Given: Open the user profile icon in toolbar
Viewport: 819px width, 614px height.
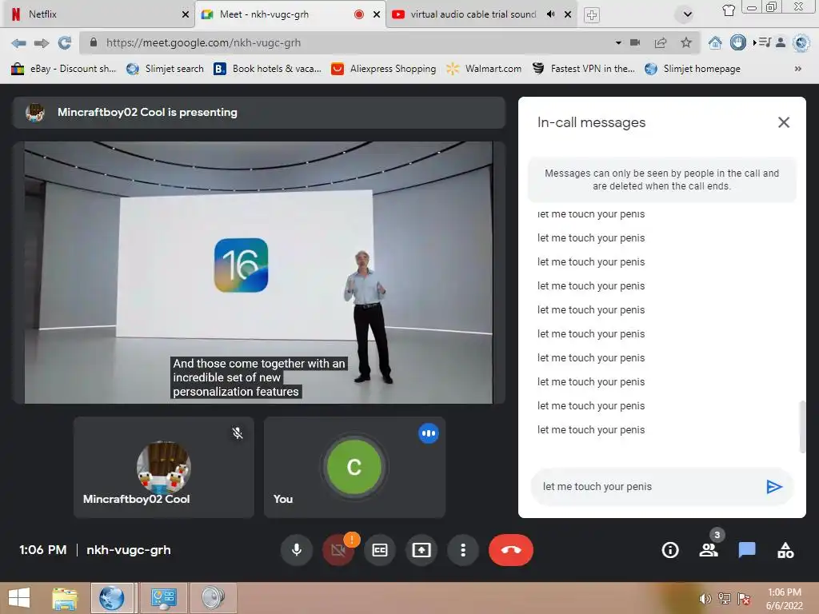Looking at the screenshot, I should 781,43.
